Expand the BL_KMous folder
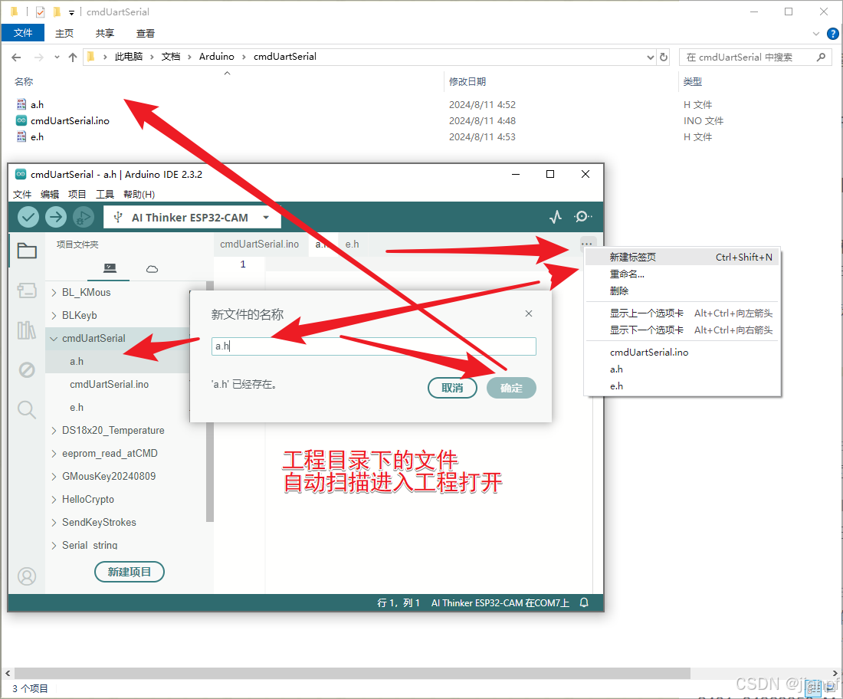 click(54, 293)
